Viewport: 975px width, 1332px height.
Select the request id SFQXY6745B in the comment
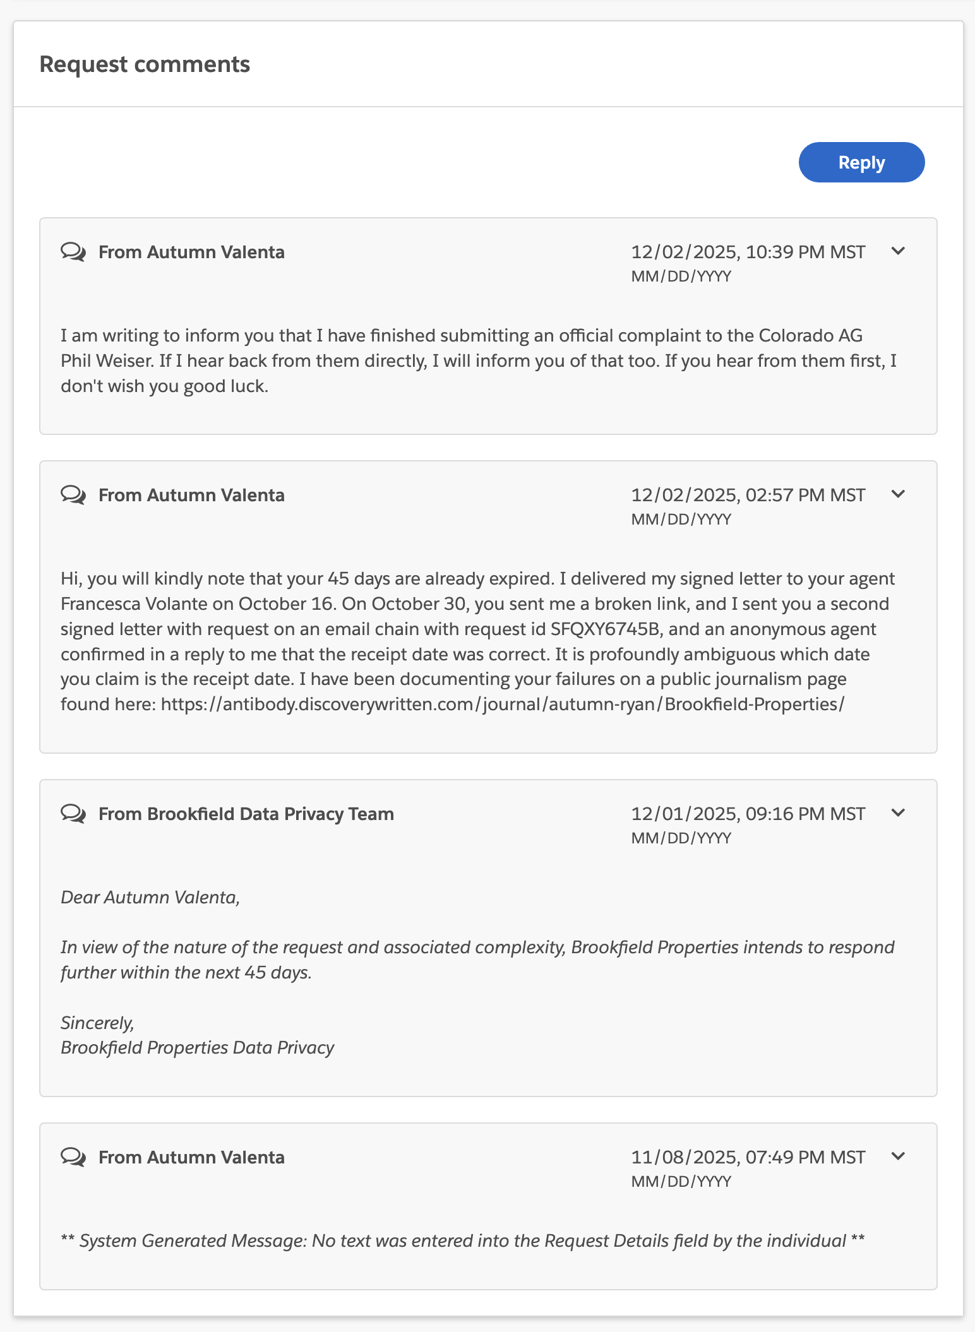tap(604, 629)
